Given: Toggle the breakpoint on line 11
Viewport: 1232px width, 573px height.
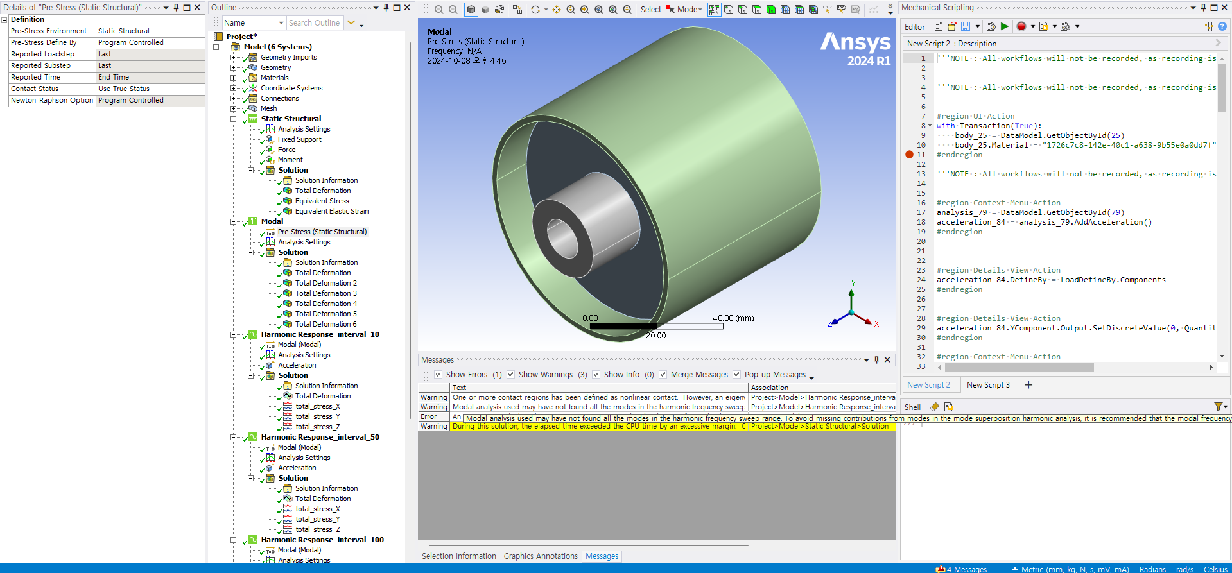Looking at the screenshot, I should 909,155.
